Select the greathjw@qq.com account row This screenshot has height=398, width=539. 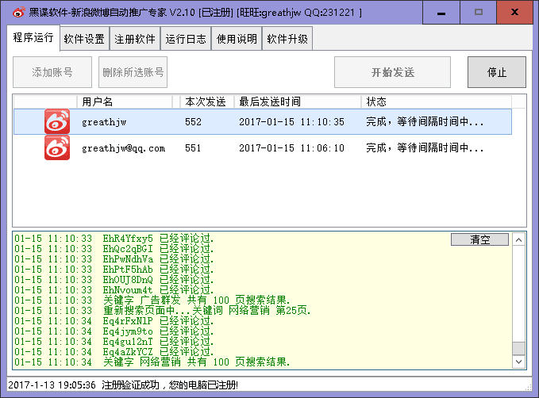tap(263, 148)
